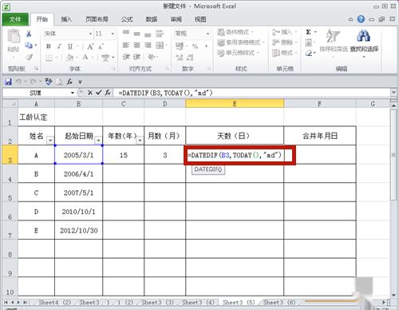Toggle filter button on 姓名 header
The width and height of the screenshot is (399, 310).
pos(50,140)
